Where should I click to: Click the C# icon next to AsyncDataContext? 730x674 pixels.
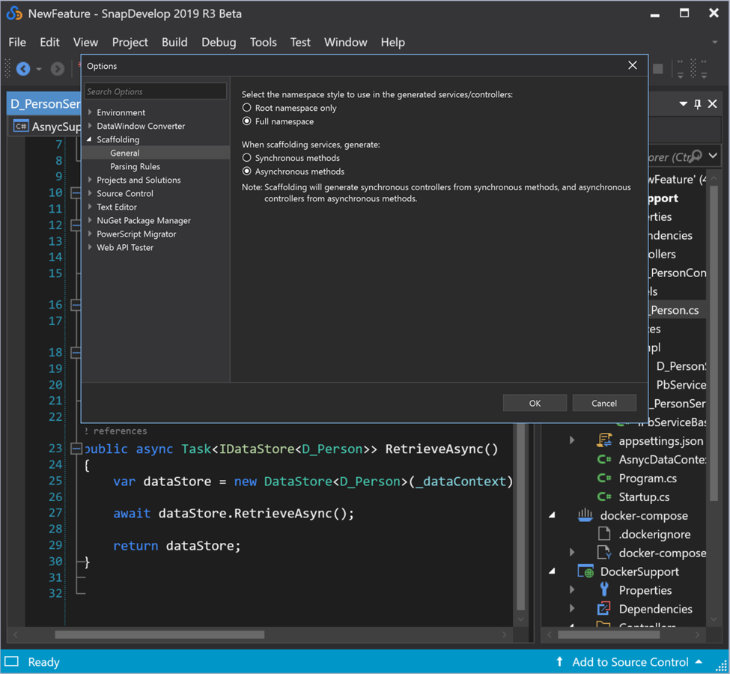(x=604, y=459)
